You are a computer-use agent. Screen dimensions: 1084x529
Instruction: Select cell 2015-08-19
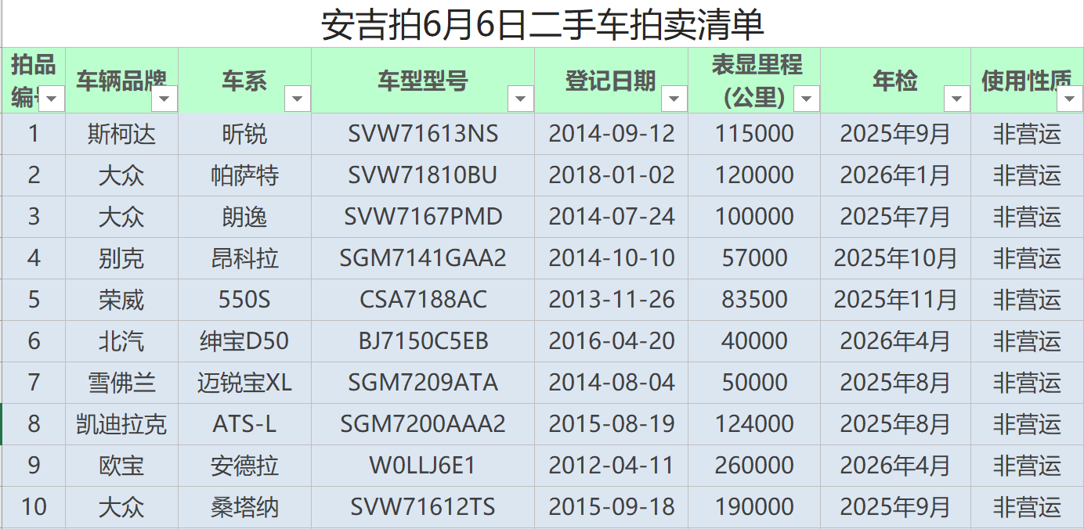[612, 424]
